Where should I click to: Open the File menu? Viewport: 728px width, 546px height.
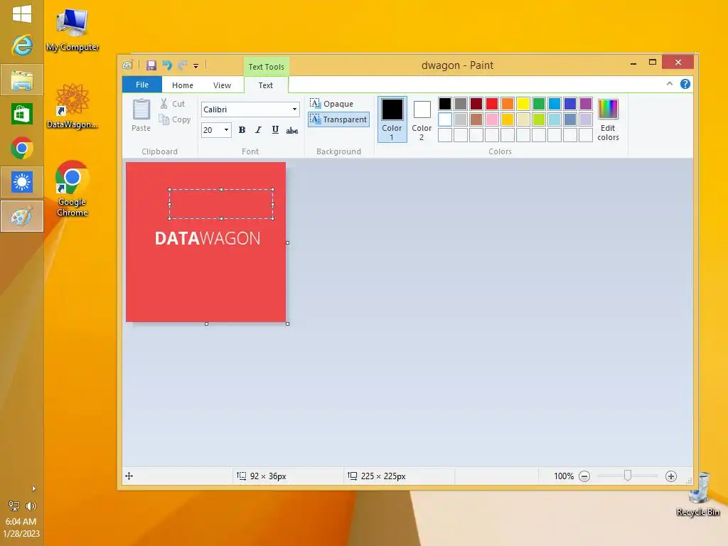[142, 85]
